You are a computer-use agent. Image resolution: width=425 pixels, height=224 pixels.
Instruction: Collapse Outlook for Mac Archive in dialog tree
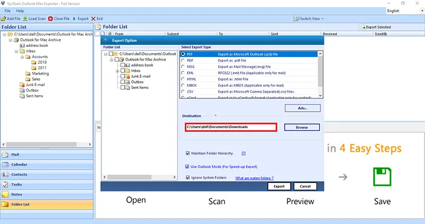(x=112, y=60)
